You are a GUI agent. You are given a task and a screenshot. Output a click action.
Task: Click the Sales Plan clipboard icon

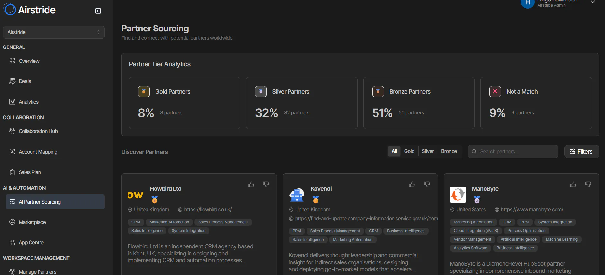(12, 172)
